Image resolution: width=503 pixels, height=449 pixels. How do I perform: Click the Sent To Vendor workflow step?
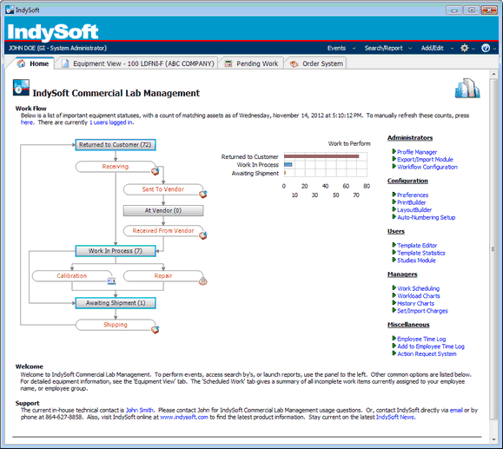click(x=163, y=189)
